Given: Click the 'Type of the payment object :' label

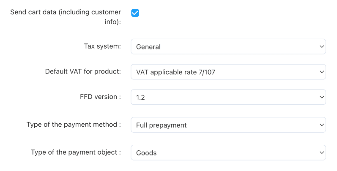Looking at the screenshot, I should coord(76,152).
